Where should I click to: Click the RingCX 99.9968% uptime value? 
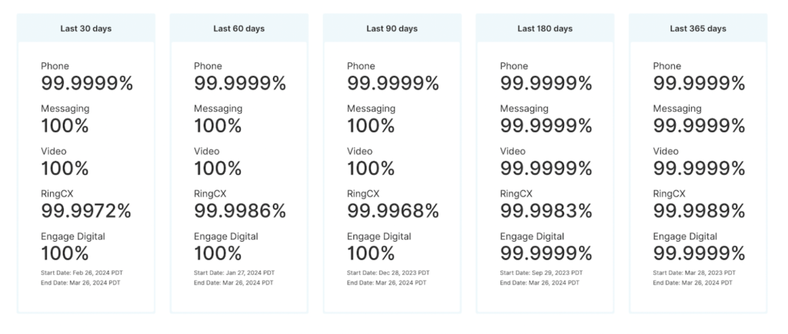[392, 211]
